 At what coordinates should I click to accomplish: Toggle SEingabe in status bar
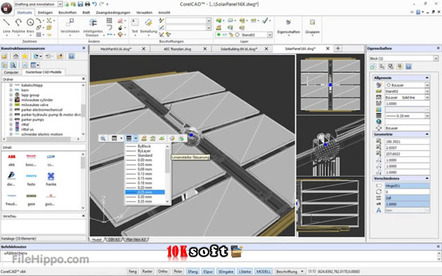(226, 271)
